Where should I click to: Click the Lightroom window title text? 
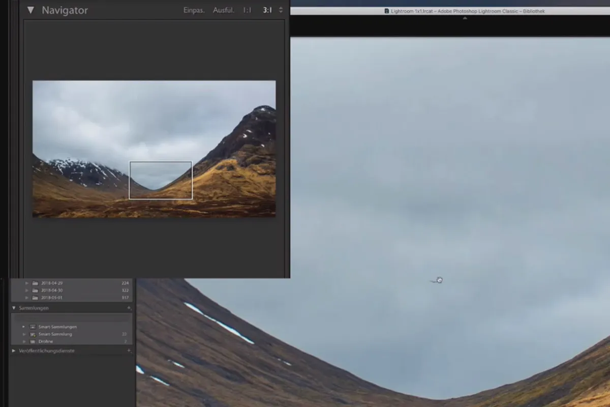pyautogui.click(x=468, y=11)
